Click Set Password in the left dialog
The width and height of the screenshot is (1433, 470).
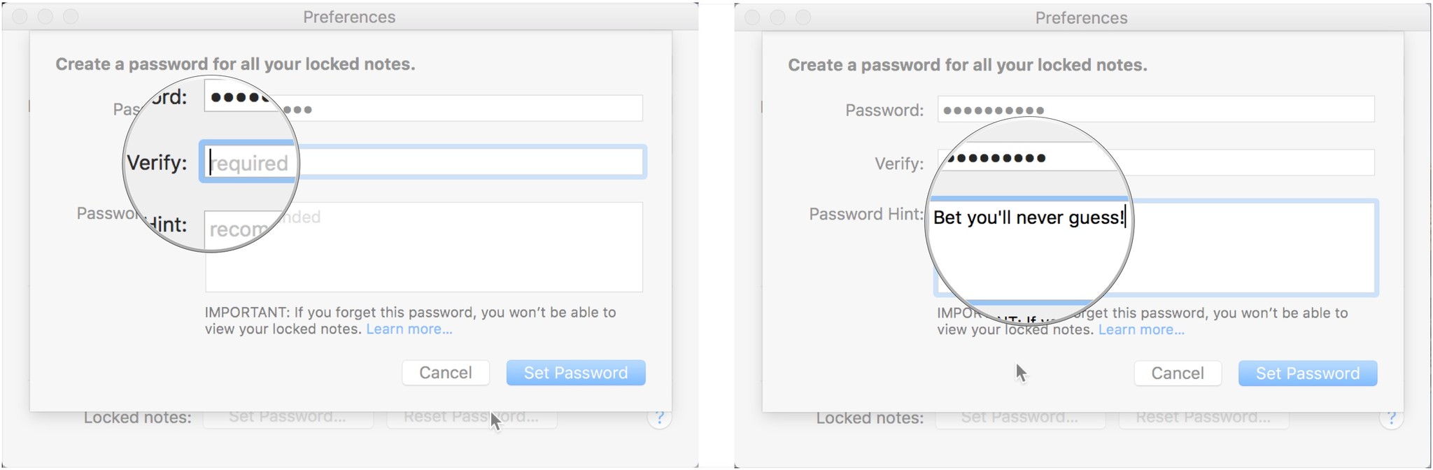click(x=575, y=373)
